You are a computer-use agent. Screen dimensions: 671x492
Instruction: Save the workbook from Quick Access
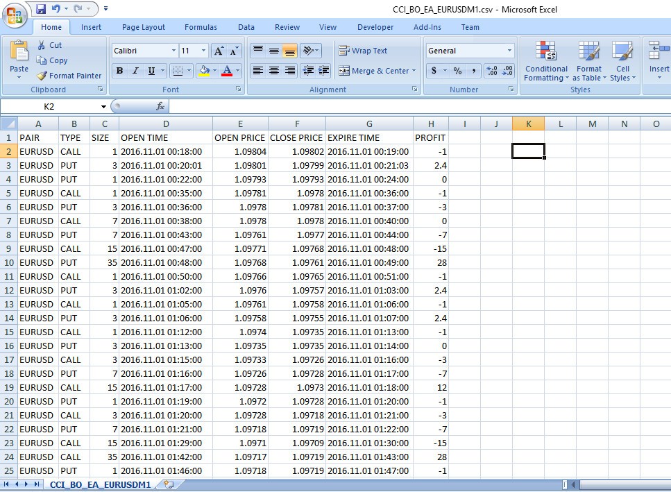(x=41, y=8)
